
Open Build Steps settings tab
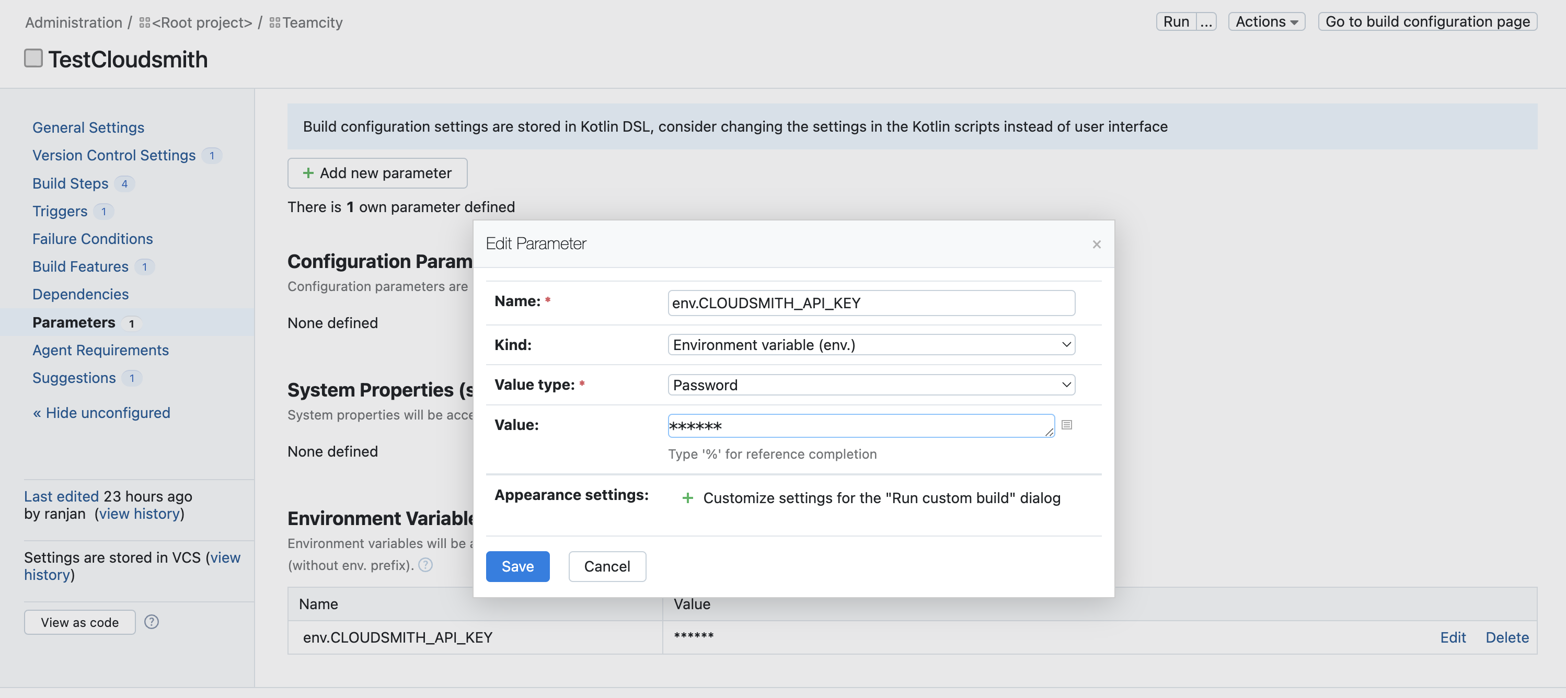pyautogui.click(x=71, y=183)
